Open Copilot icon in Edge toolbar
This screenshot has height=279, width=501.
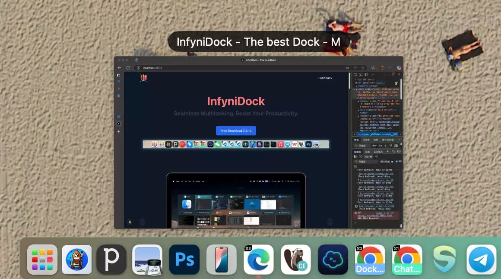[x=399, y=68]
